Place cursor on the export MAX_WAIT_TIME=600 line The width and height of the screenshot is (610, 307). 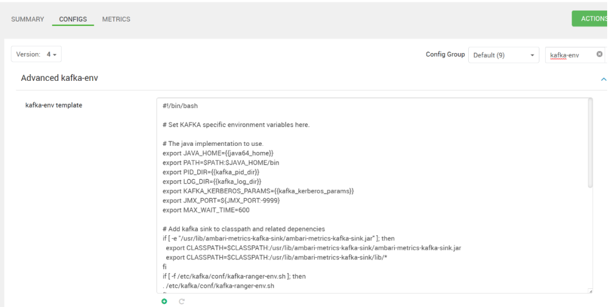pyautogui.click(x=206, y=210)
